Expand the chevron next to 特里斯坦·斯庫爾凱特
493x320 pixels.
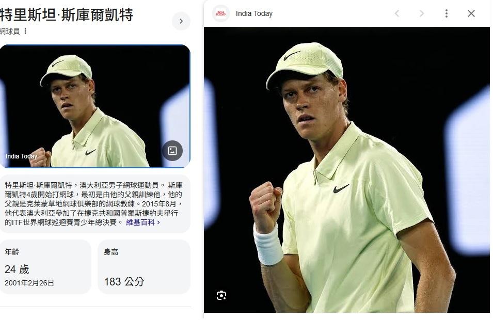(x=181, y=21)
